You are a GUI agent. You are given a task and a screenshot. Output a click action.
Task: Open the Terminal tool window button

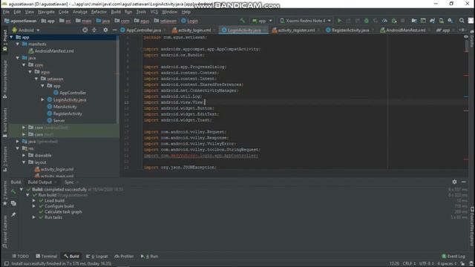click(x=46, y=256)
